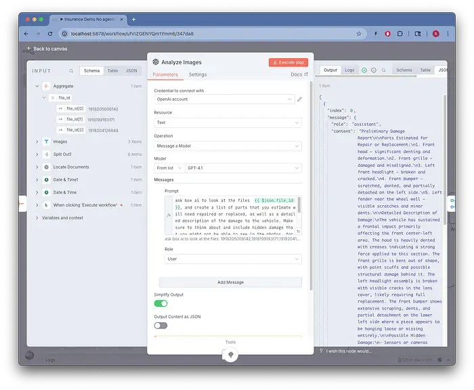Click the Analyze Images OpenAI logo icon

pos(156,62)
